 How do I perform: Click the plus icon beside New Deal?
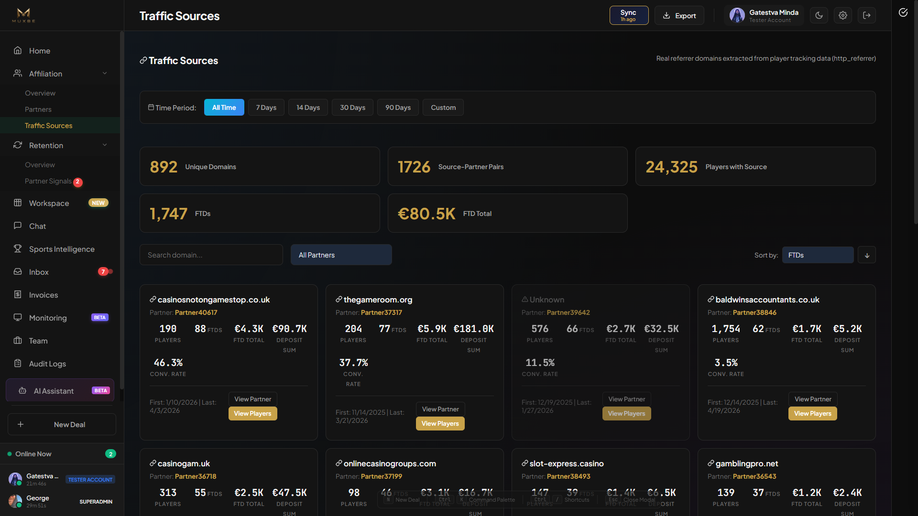tap(21, 424)
